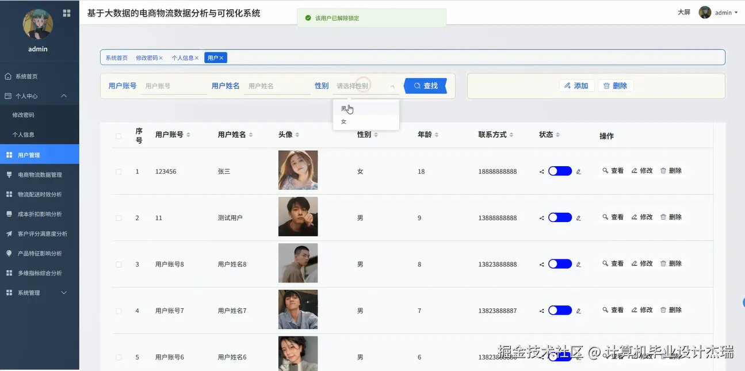The image size is (745, 371).
Task: Click the pencil icon beside 用户姓名8's status switch
Action: click(579, 264)
